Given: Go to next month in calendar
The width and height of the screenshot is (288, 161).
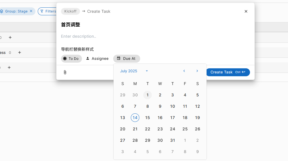Looking at the screenshot, I should [x=197, y=71].
